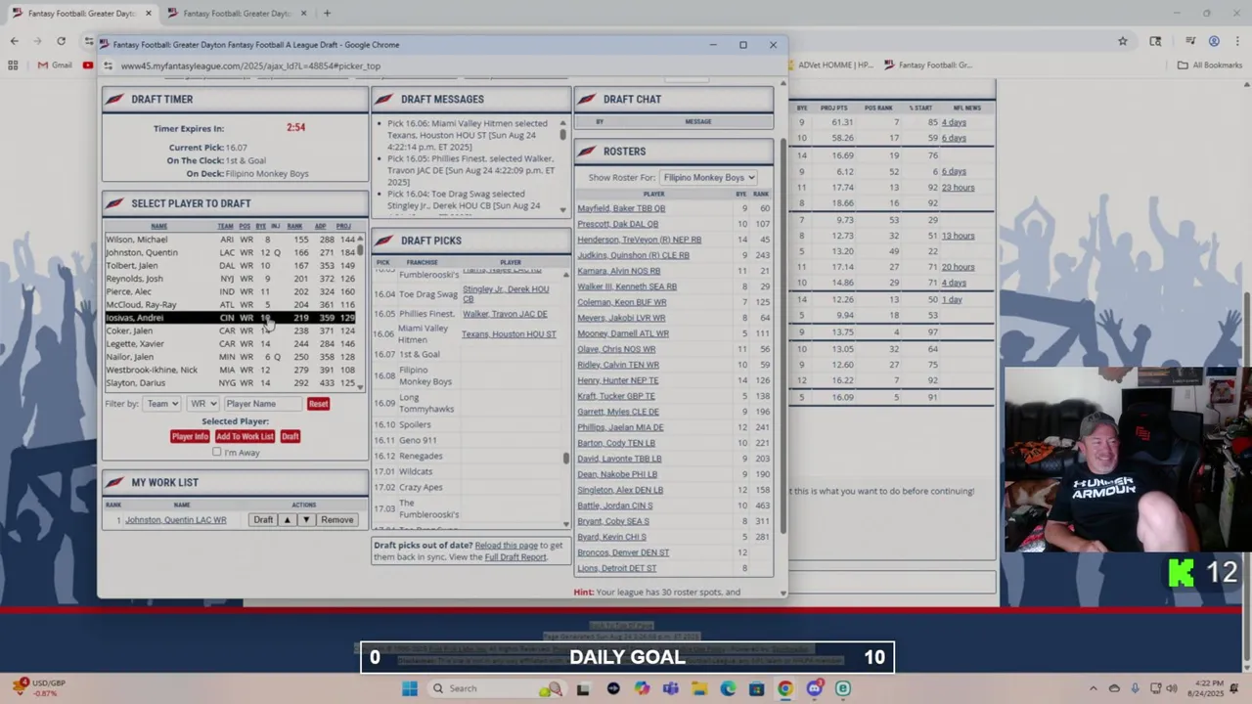The width and height of the screenshot is (1252, 704).
Task: Sort player list by PROJ column
Action: (343, 226)
